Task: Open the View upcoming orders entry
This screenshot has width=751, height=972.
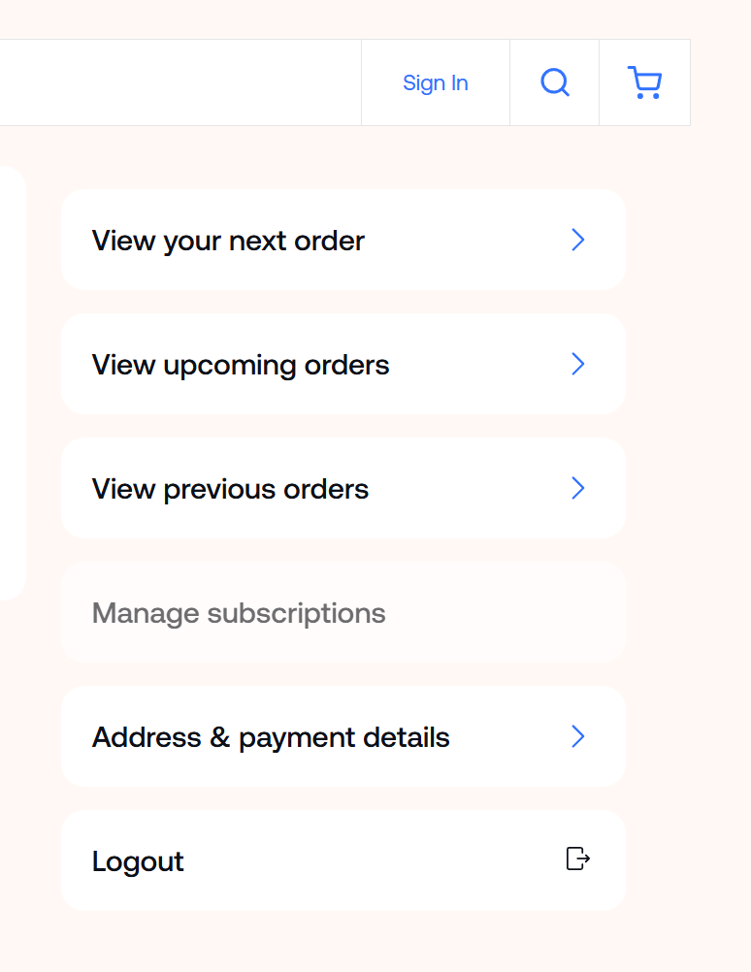Action: 241,365
